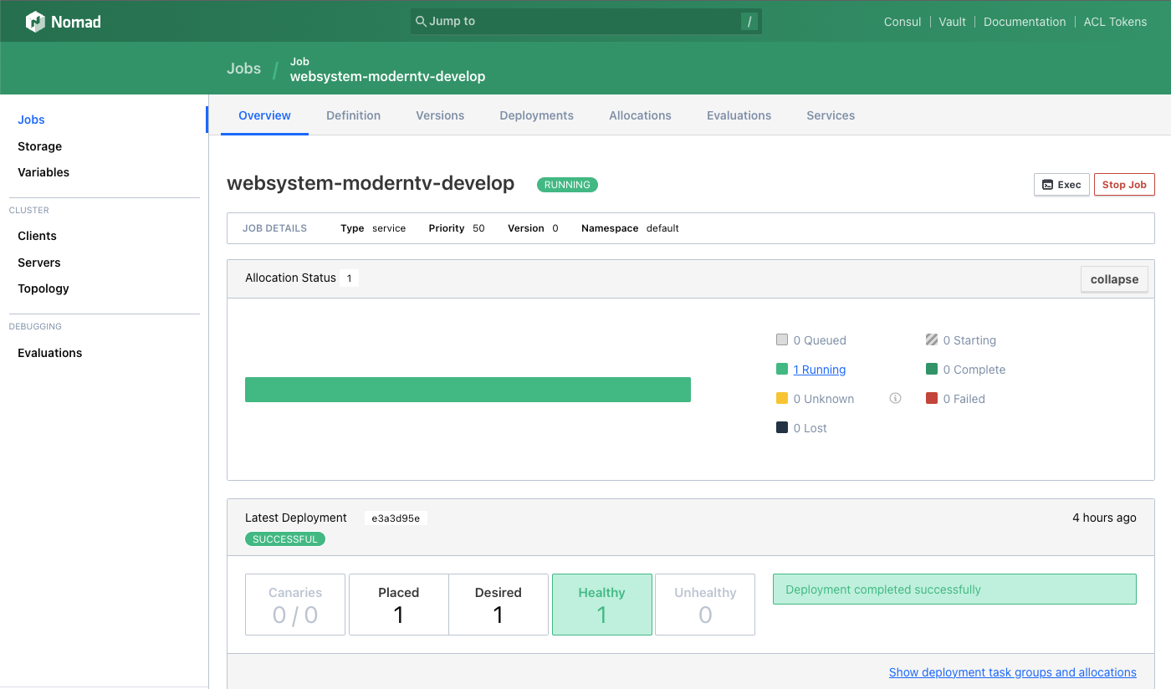Show deployment task groups and allocations
Screen dimensions: 1171x689
(1012, 672)
